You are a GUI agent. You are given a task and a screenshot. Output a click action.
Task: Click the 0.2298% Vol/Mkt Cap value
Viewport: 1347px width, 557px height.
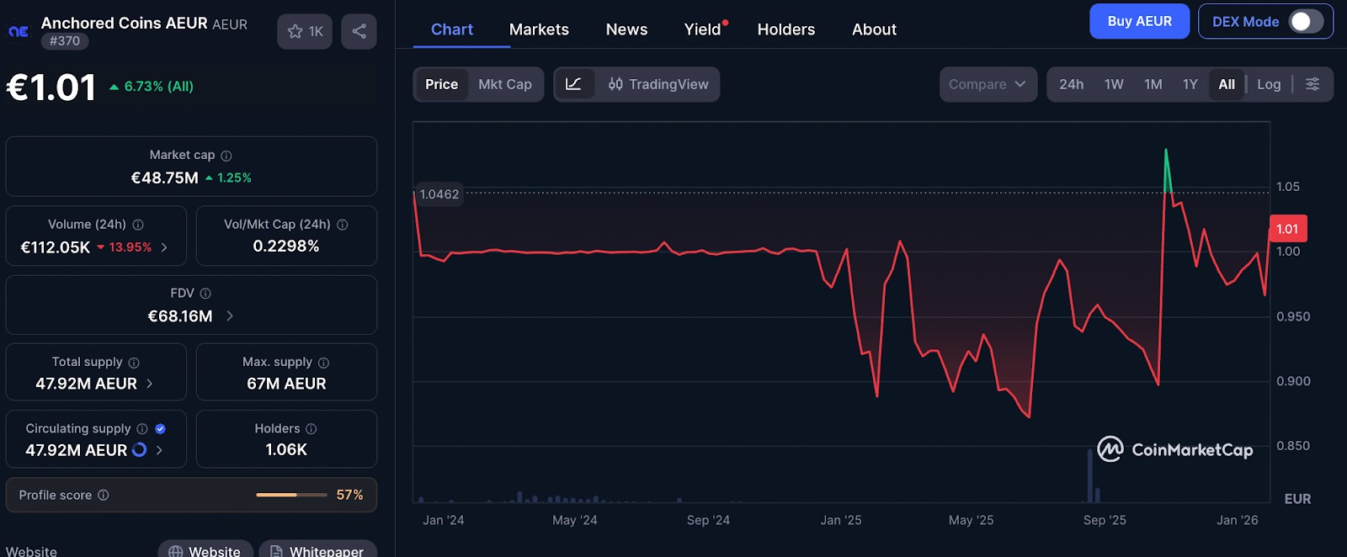pos(286,247)
